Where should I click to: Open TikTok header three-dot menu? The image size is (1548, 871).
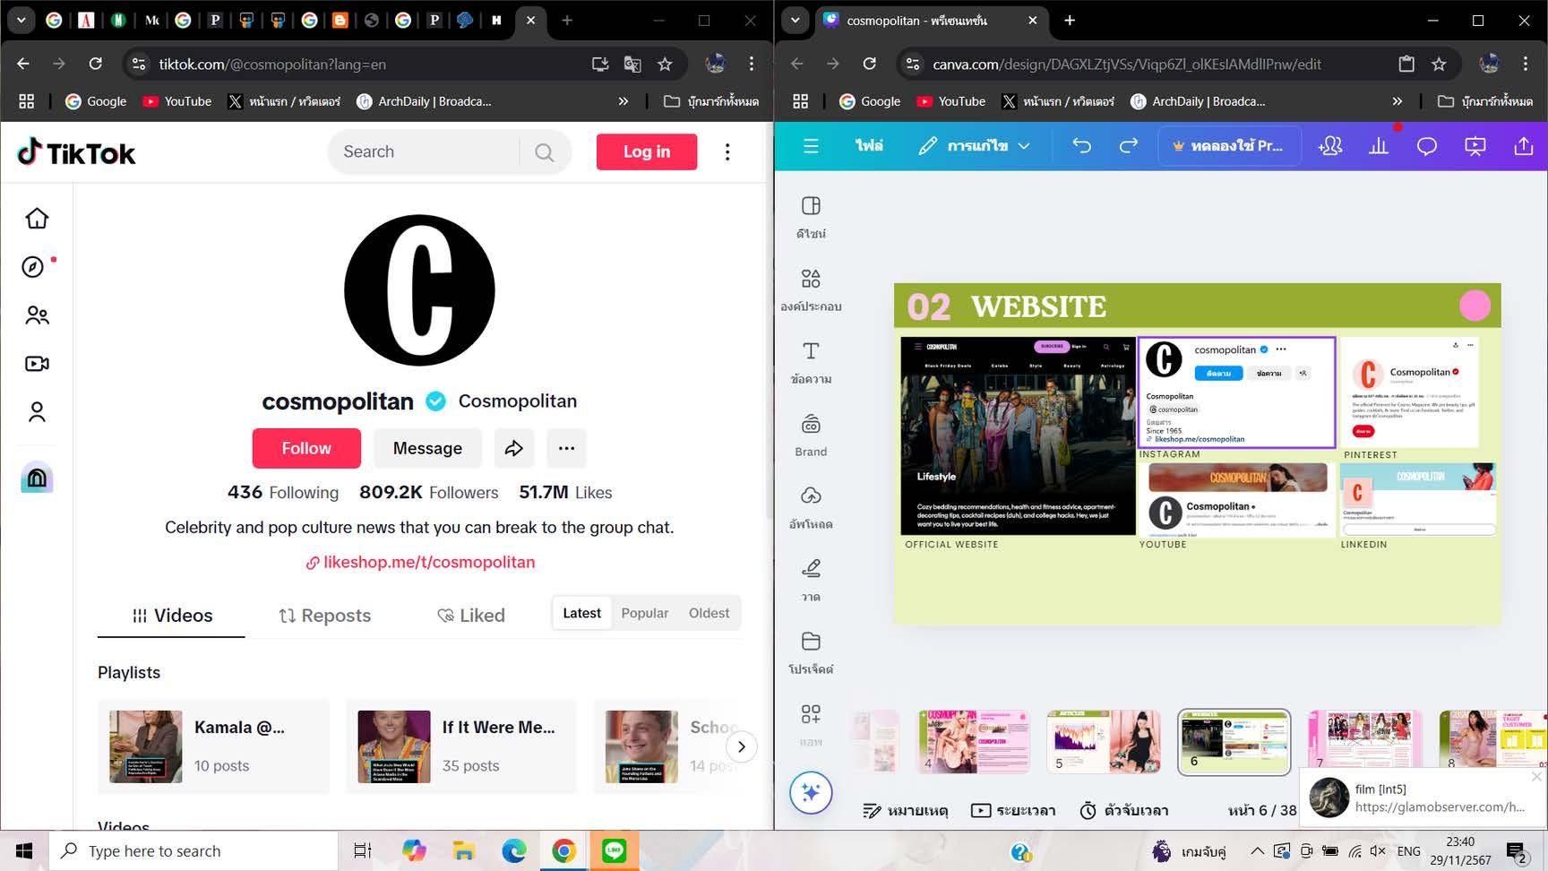(x=727, y=152)
